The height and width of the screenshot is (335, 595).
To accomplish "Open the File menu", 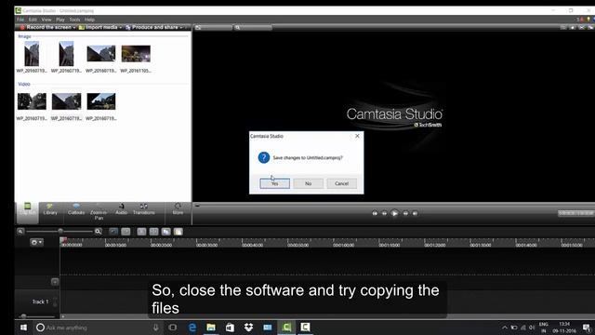I will [20, 20].
